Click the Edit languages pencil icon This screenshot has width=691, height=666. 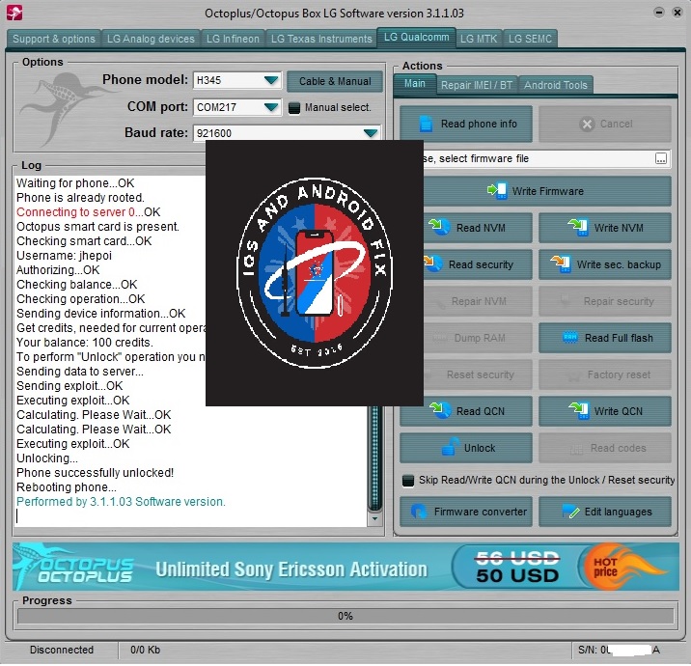click(x=570, y=512)
